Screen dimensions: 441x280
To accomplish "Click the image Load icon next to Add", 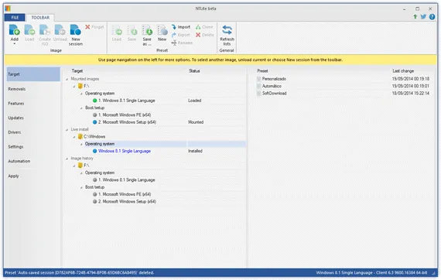I will pos(29,30).
